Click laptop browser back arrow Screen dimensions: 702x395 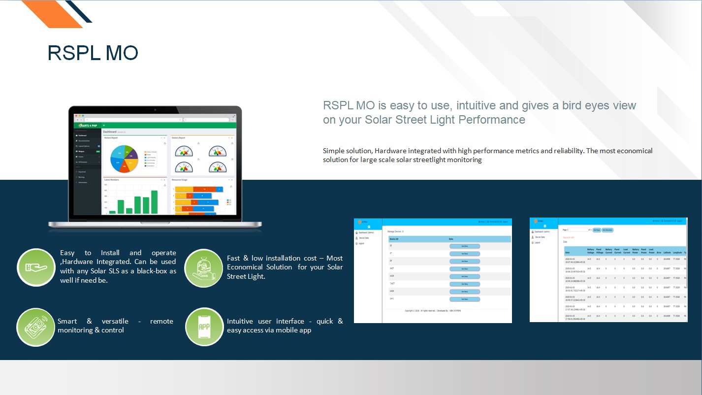click(x=77, y=120)
